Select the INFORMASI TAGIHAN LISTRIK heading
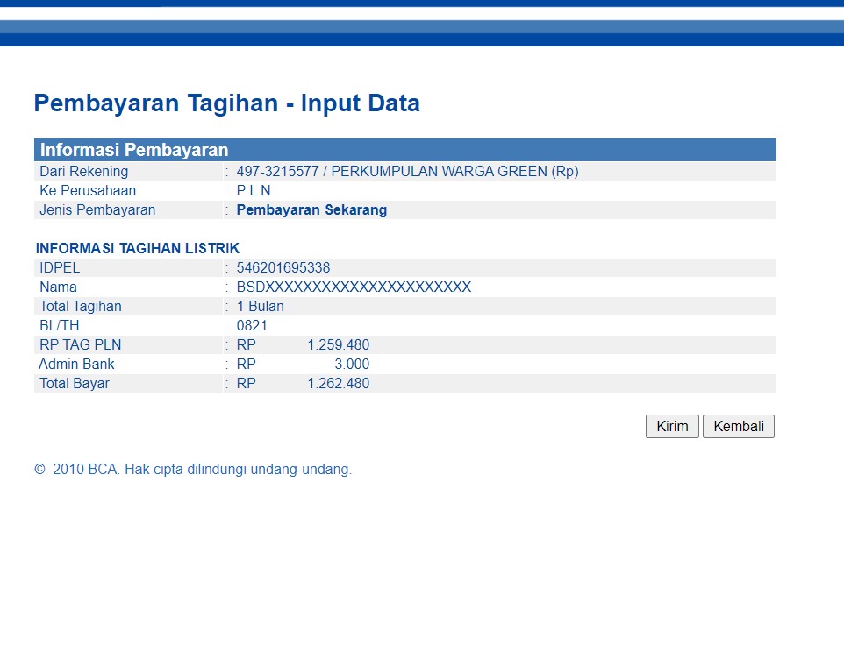The width and height of the screenshot is (844, 645). point(138,249)
